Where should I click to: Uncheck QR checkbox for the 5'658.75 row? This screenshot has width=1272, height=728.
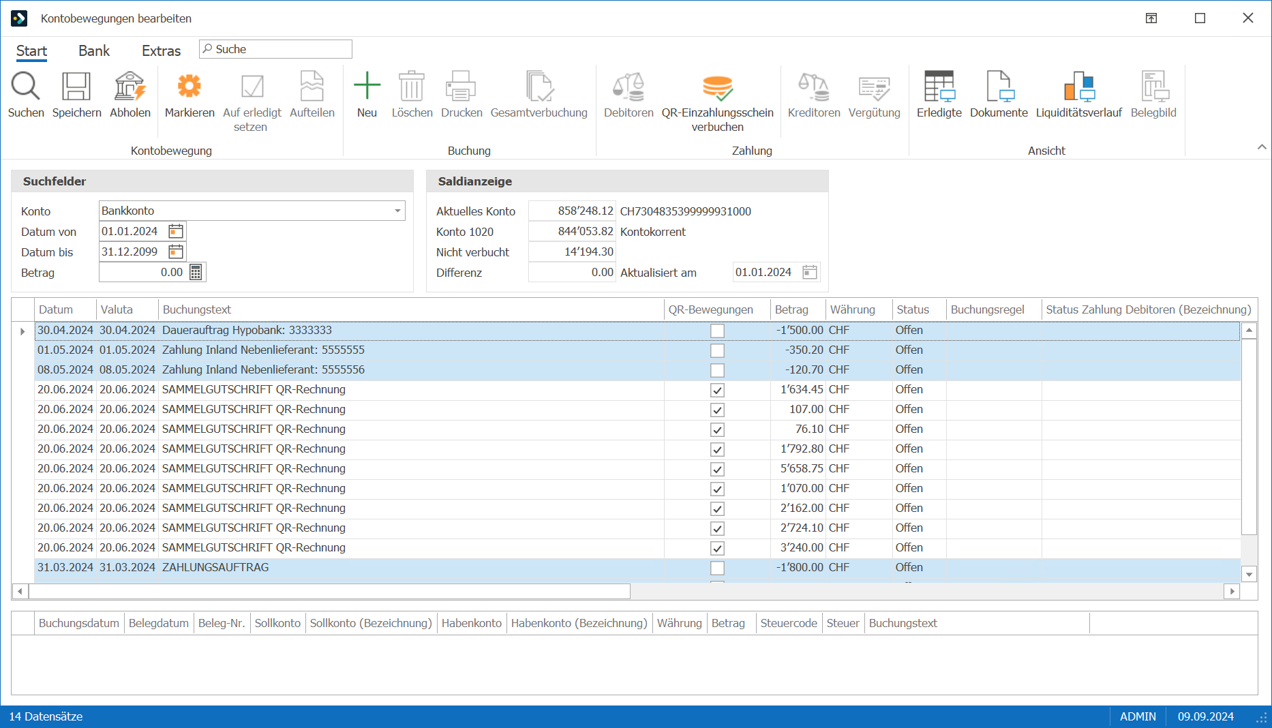pyautogui.click(x=717, y=469)
